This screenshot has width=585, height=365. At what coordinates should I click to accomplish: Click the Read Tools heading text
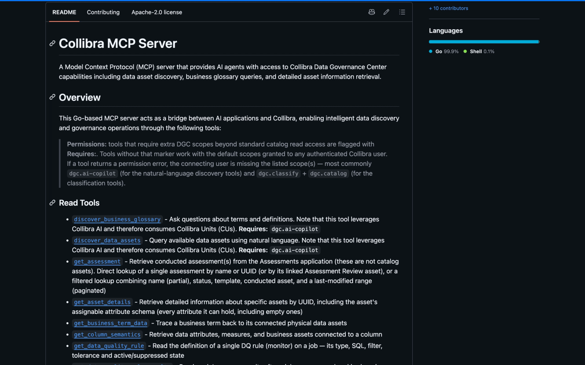point(79,203)
